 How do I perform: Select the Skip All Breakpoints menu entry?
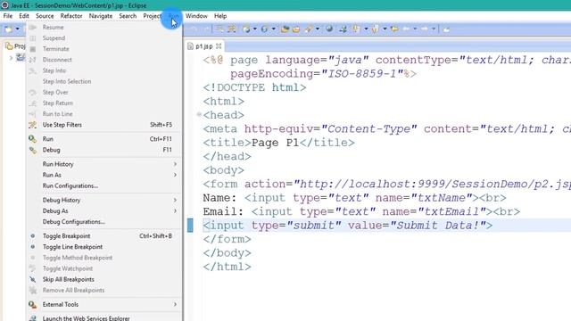pos(104,279)
